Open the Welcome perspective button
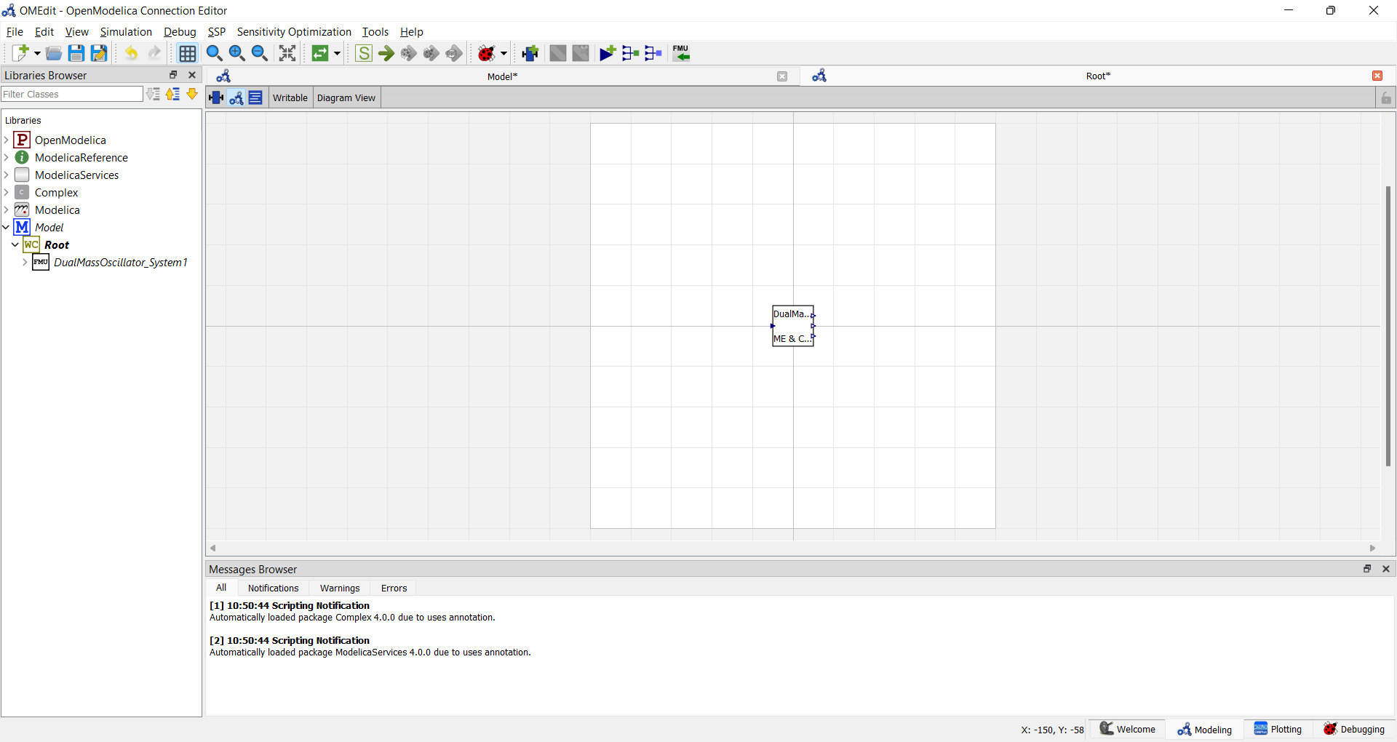Image resolution: width=1397 pixels, height=742 pixels. (x=1127, y=729)
